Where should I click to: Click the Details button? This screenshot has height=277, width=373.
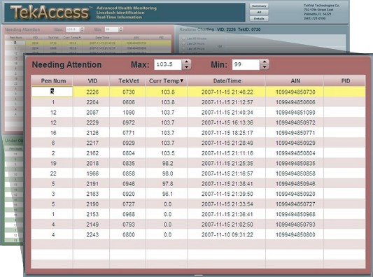click(259, 19)
